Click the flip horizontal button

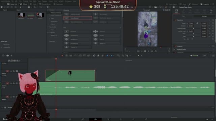[188, 39]
